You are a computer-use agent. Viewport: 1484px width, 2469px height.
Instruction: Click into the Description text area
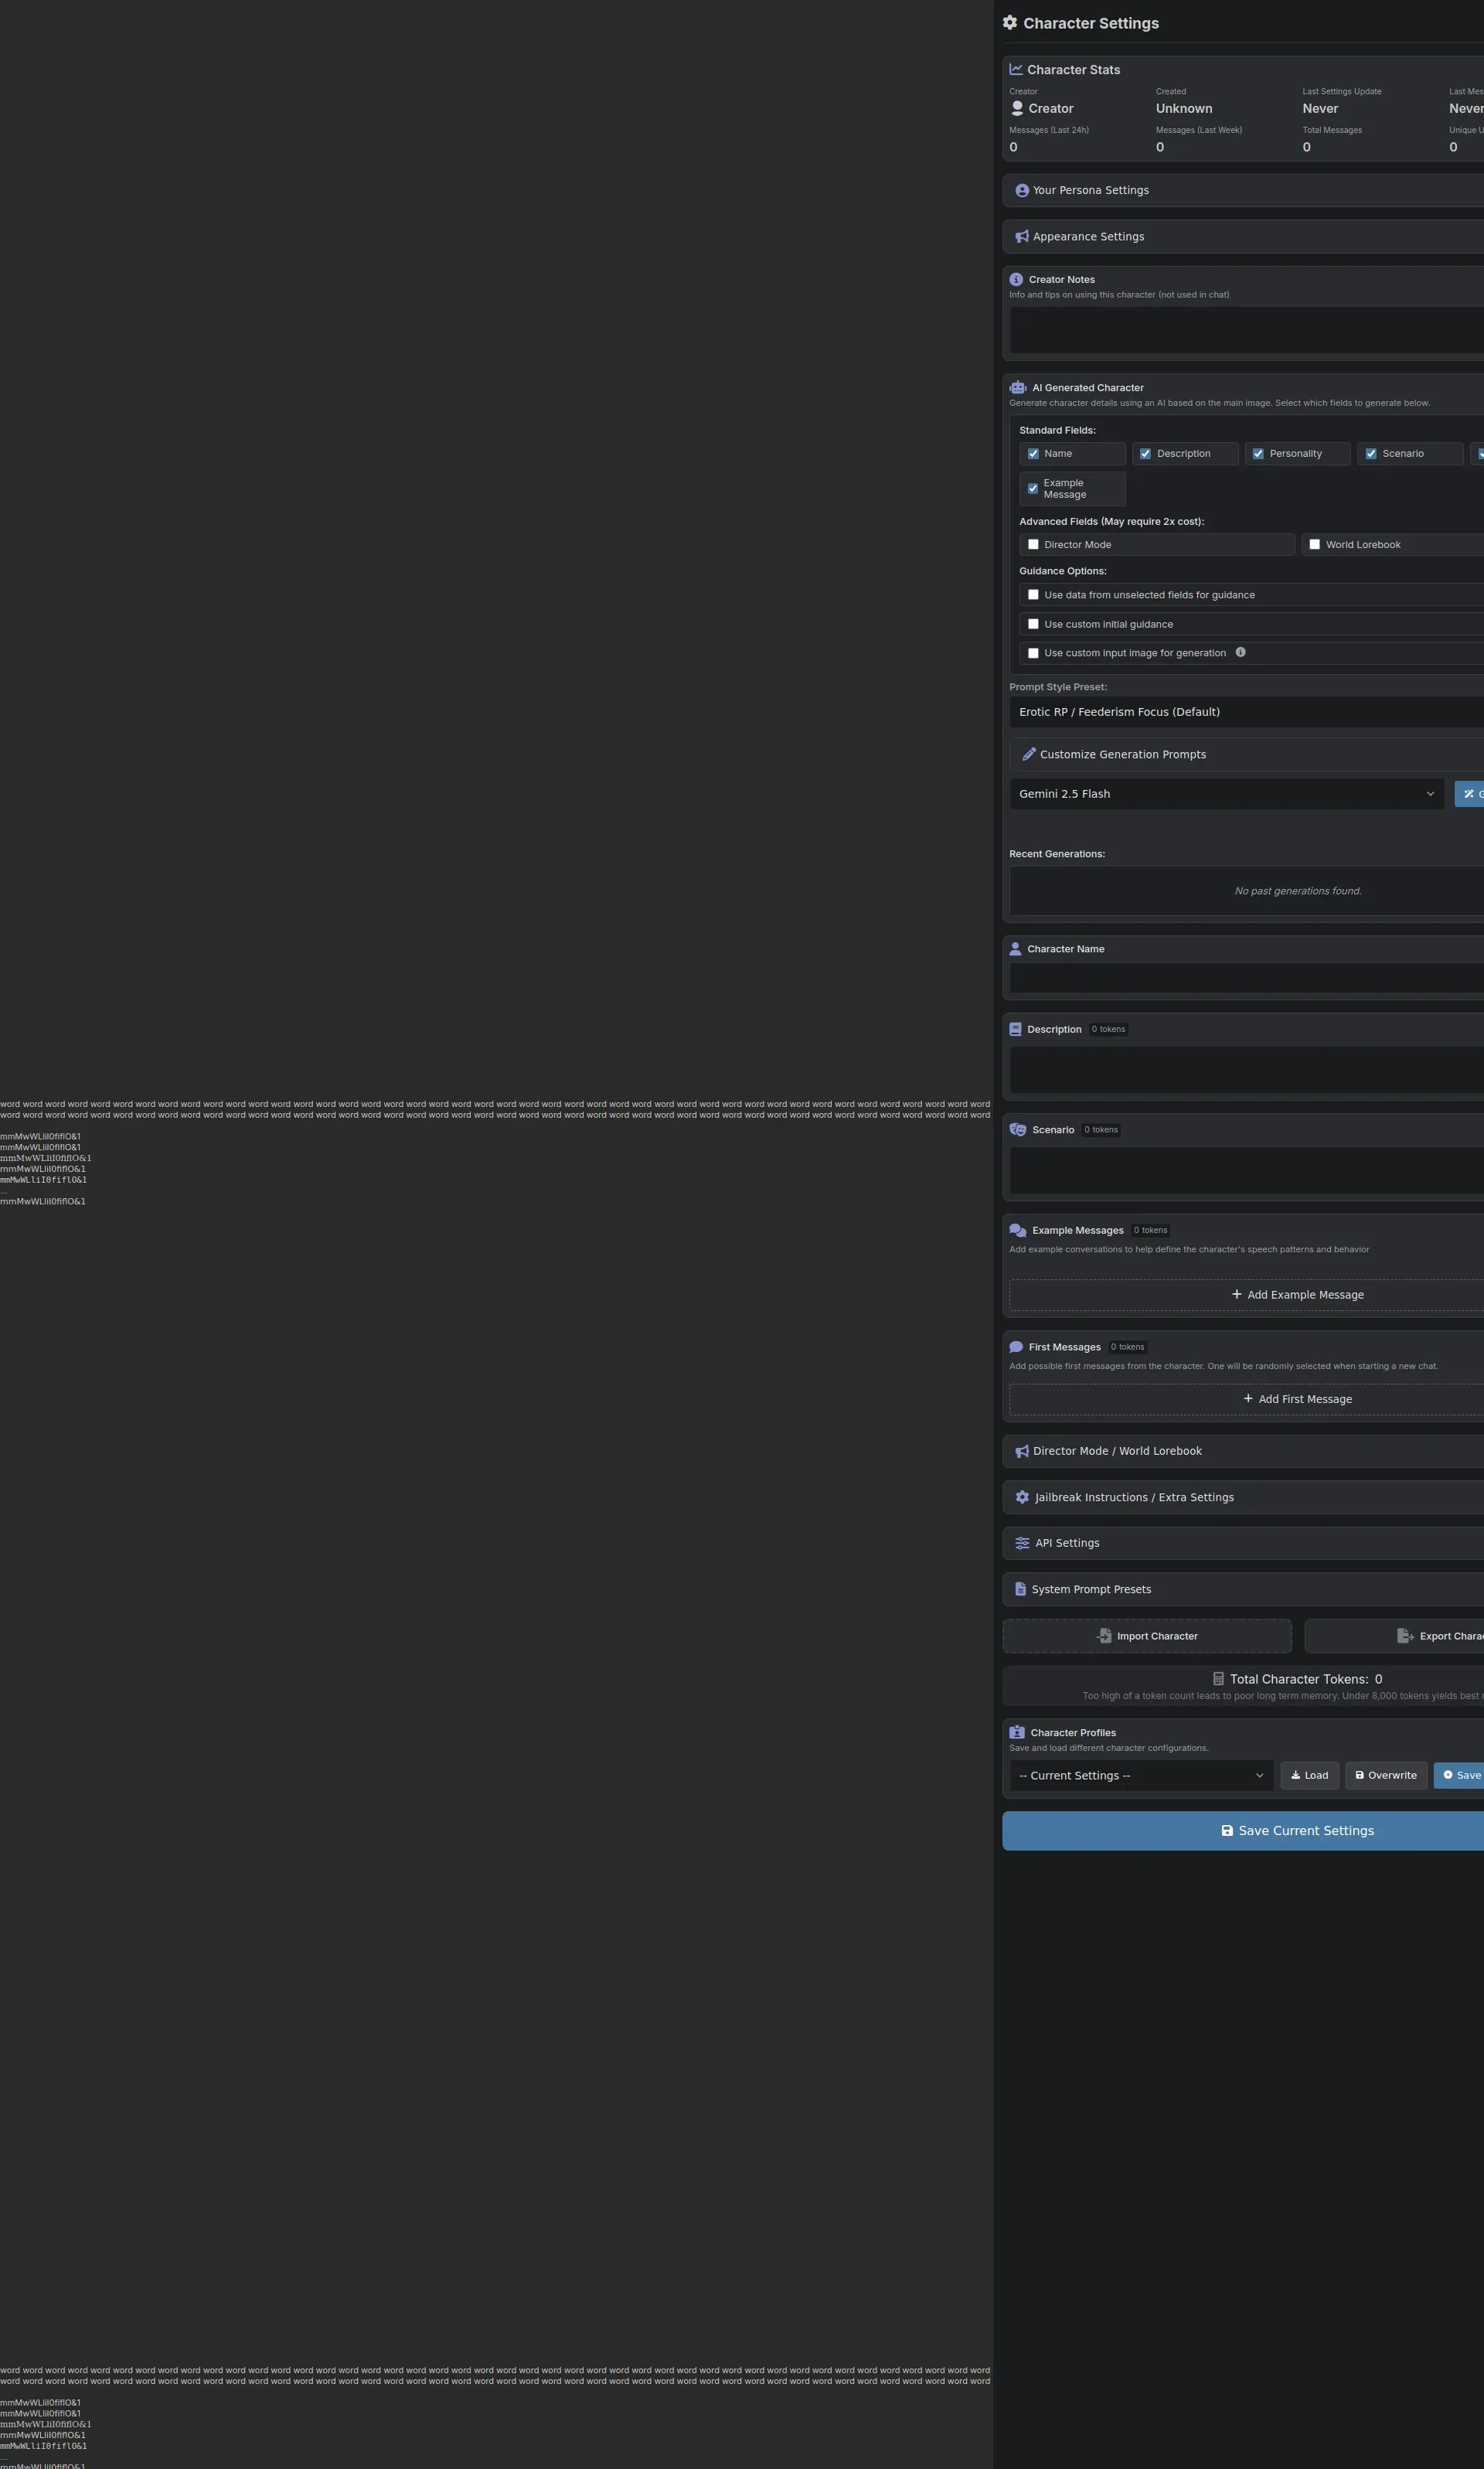pyautogui.click(x=1246, y=1071)
